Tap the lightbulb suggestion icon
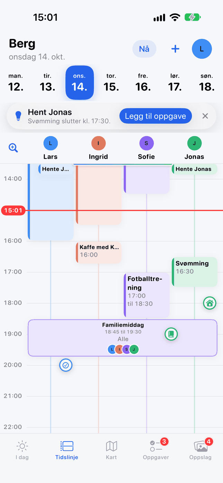 (19, 116)
